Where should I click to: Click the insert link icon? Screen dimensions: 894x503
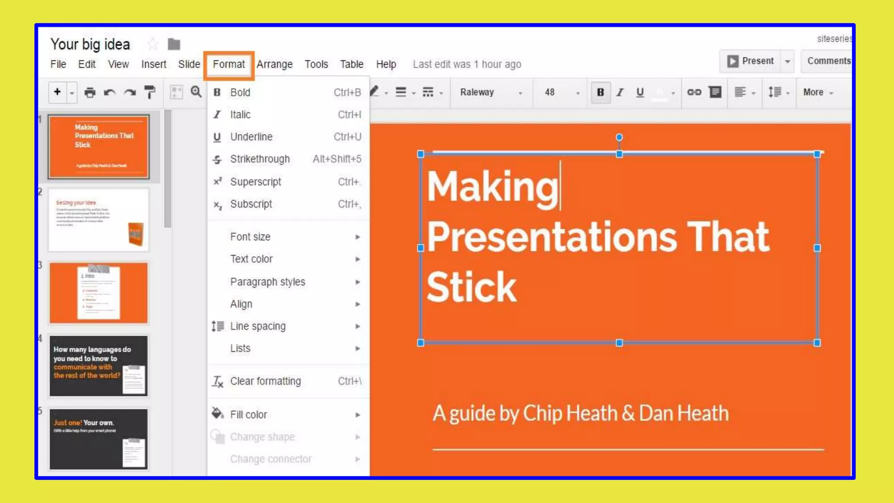[694, 92]
